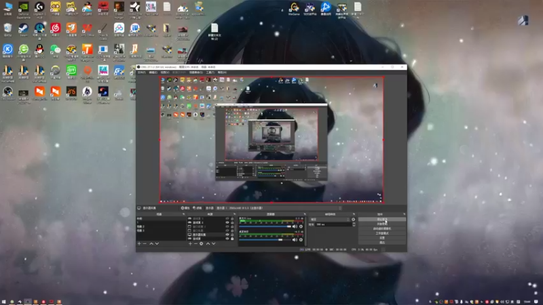Pop out the Scenes dock panel
Viewport: 543px width, 305px height.
click(x=183, y=214)
